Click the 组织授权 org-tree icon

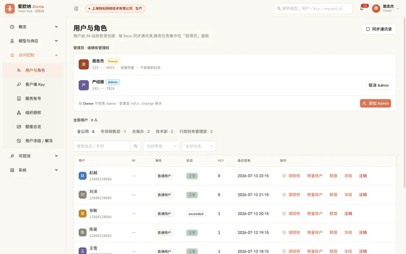(19, 113)
